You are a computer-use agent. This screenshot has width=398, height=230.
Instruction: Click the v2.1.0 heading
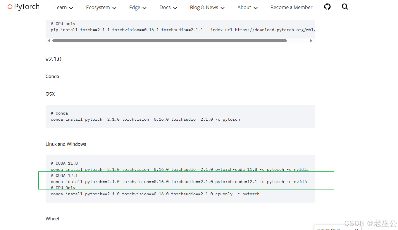pos(53,59)
